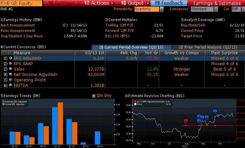Switch to Prior Period Analysis (Q2/13) tab
Viewport: 245px width, 148px height.
pos(208,47)
